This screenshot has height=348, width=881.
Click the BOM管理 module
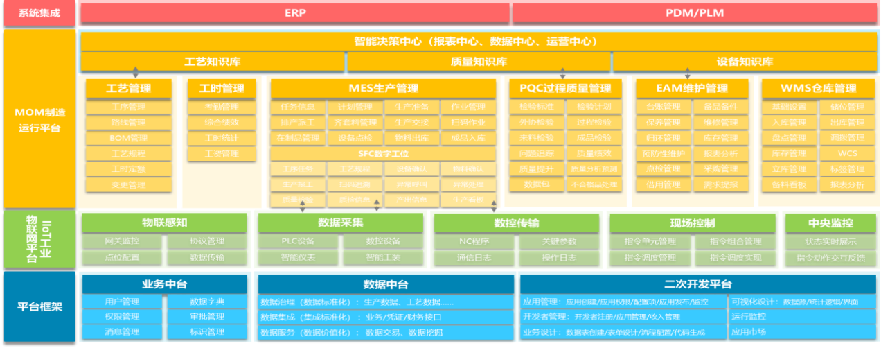128,138
